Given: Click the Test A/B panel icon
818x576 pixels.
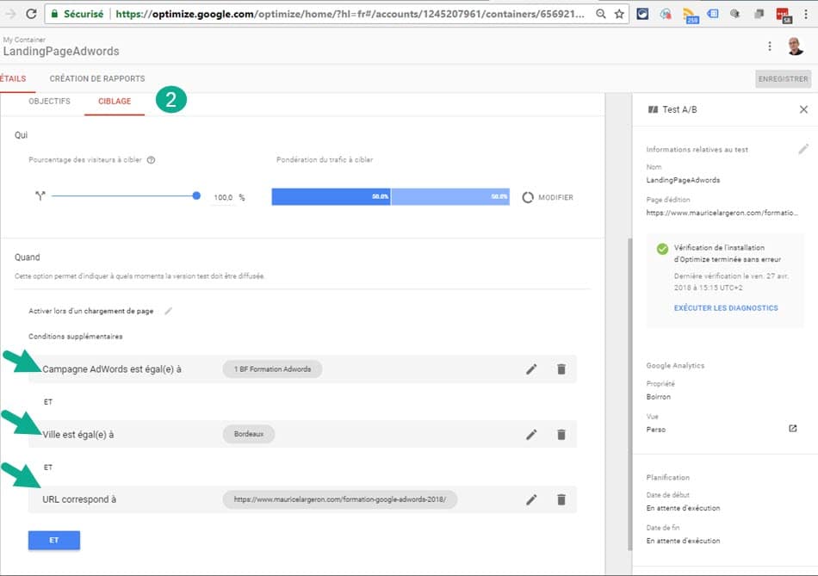Looking at the screenshot, I should pos(653,109).
